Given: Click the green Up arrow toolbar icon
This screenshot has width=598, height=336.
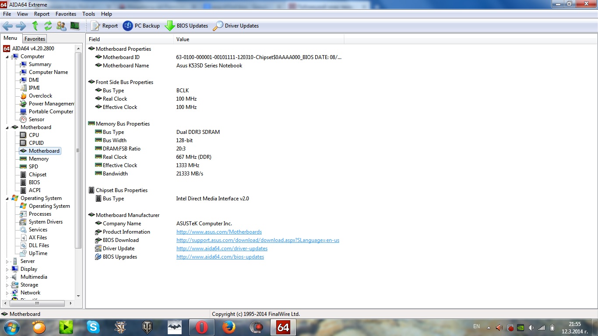Looking at the screenshot, I should coord(35,26).
